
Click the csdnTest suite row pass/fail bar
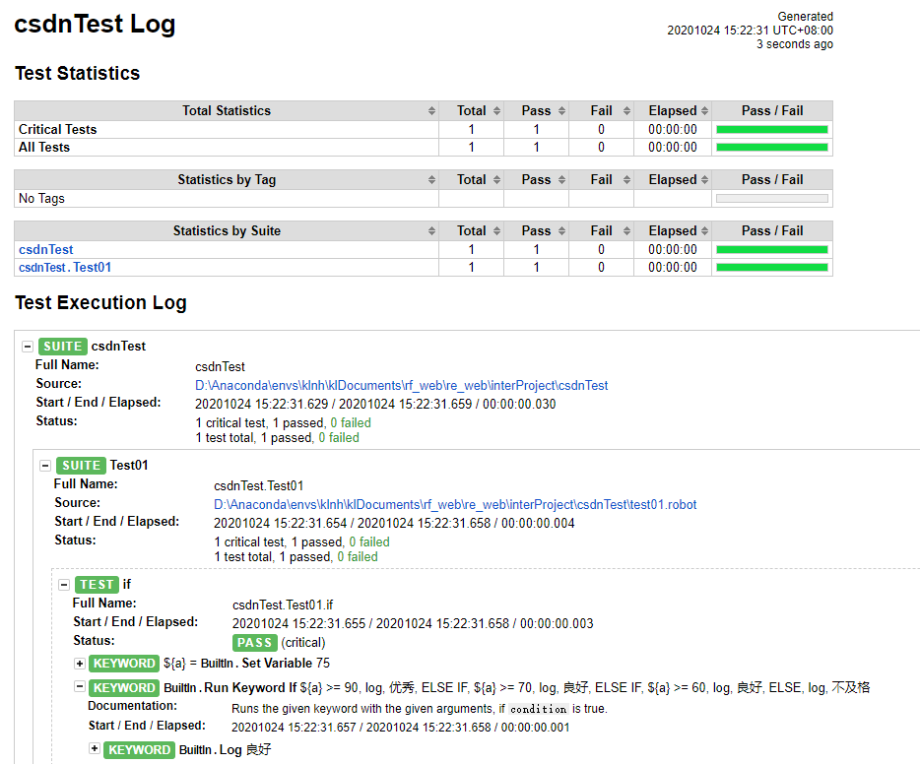(771, 250)
